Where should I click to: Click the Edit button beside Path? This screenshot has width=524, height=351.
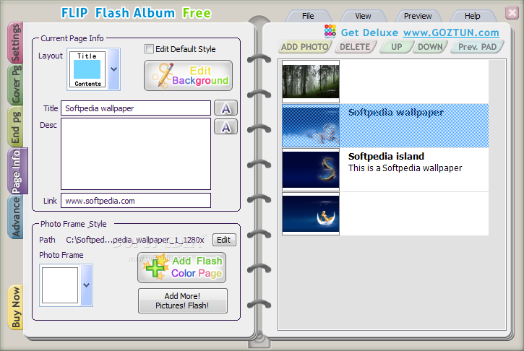(224, 240)
